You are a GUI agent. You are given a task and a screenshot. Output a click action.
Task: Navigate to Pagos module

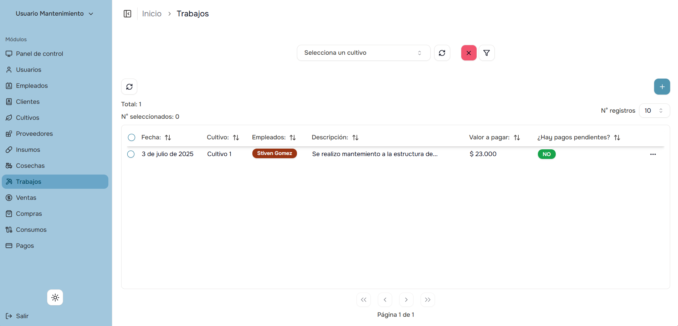(x=25, y=246)
